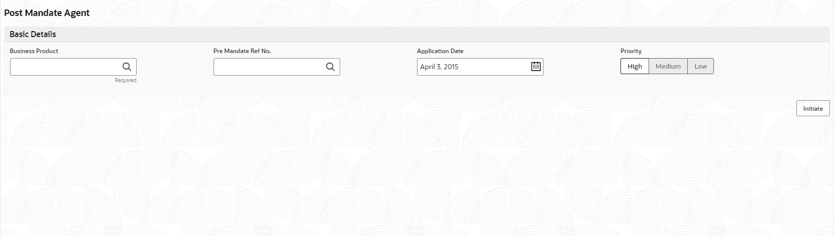Select Medium priority
Screen dimensions: 834x236
668,66
